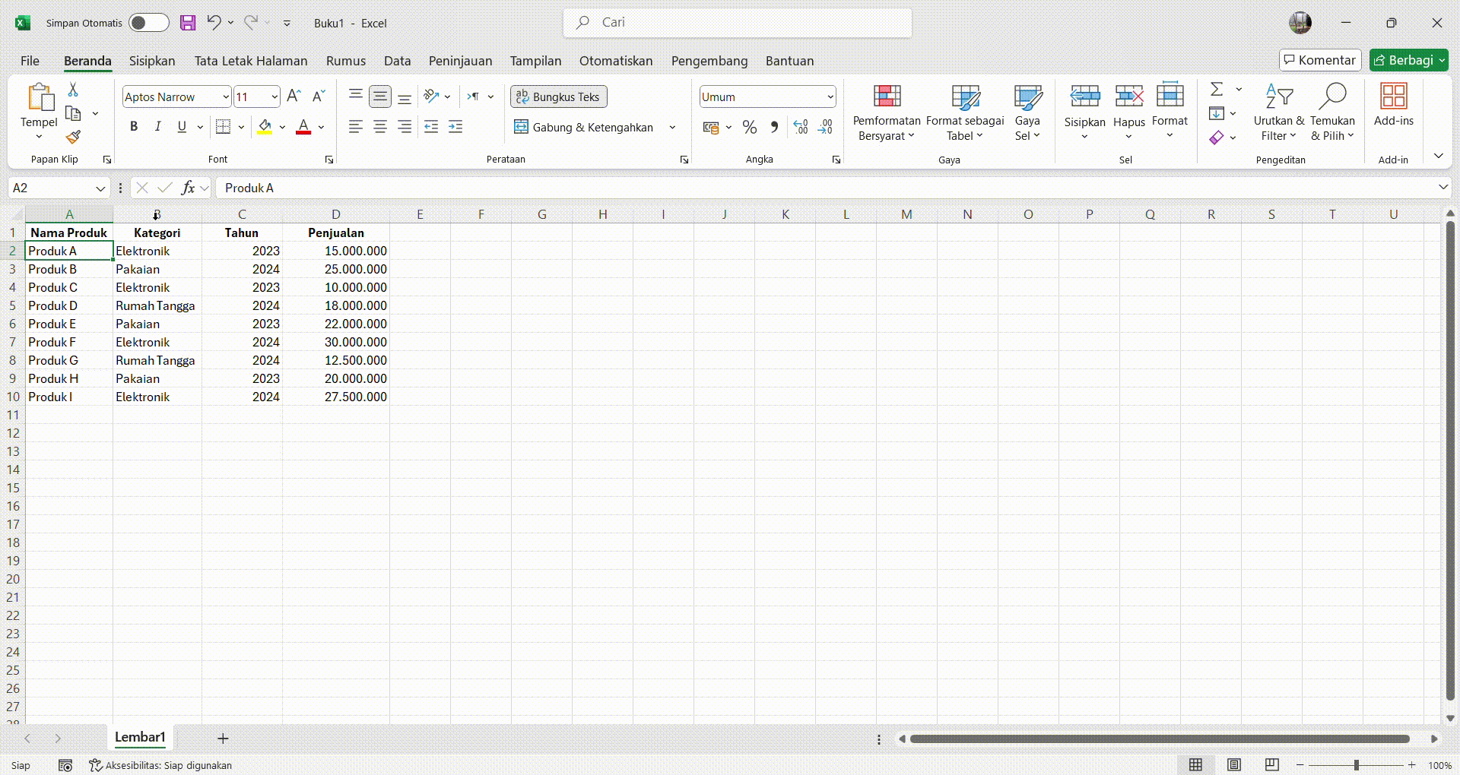Add a new sheet with plus button
Image resolution: width=1460 pixels, height=775 pixels.
click(223, 738)
